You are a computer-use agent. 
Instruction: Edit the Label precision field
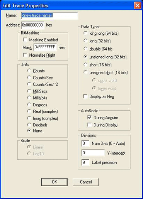tap(85, 162)
